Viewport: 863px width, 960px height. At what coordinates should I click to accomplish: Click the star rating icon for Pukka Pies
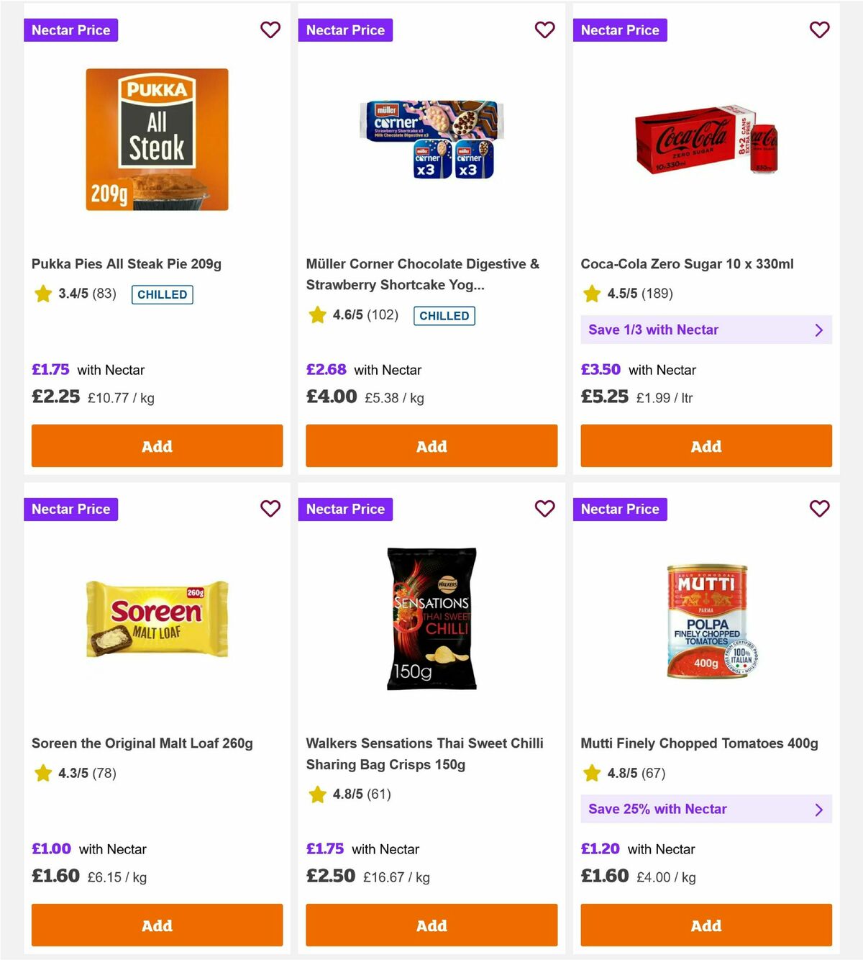coord(42,294)
